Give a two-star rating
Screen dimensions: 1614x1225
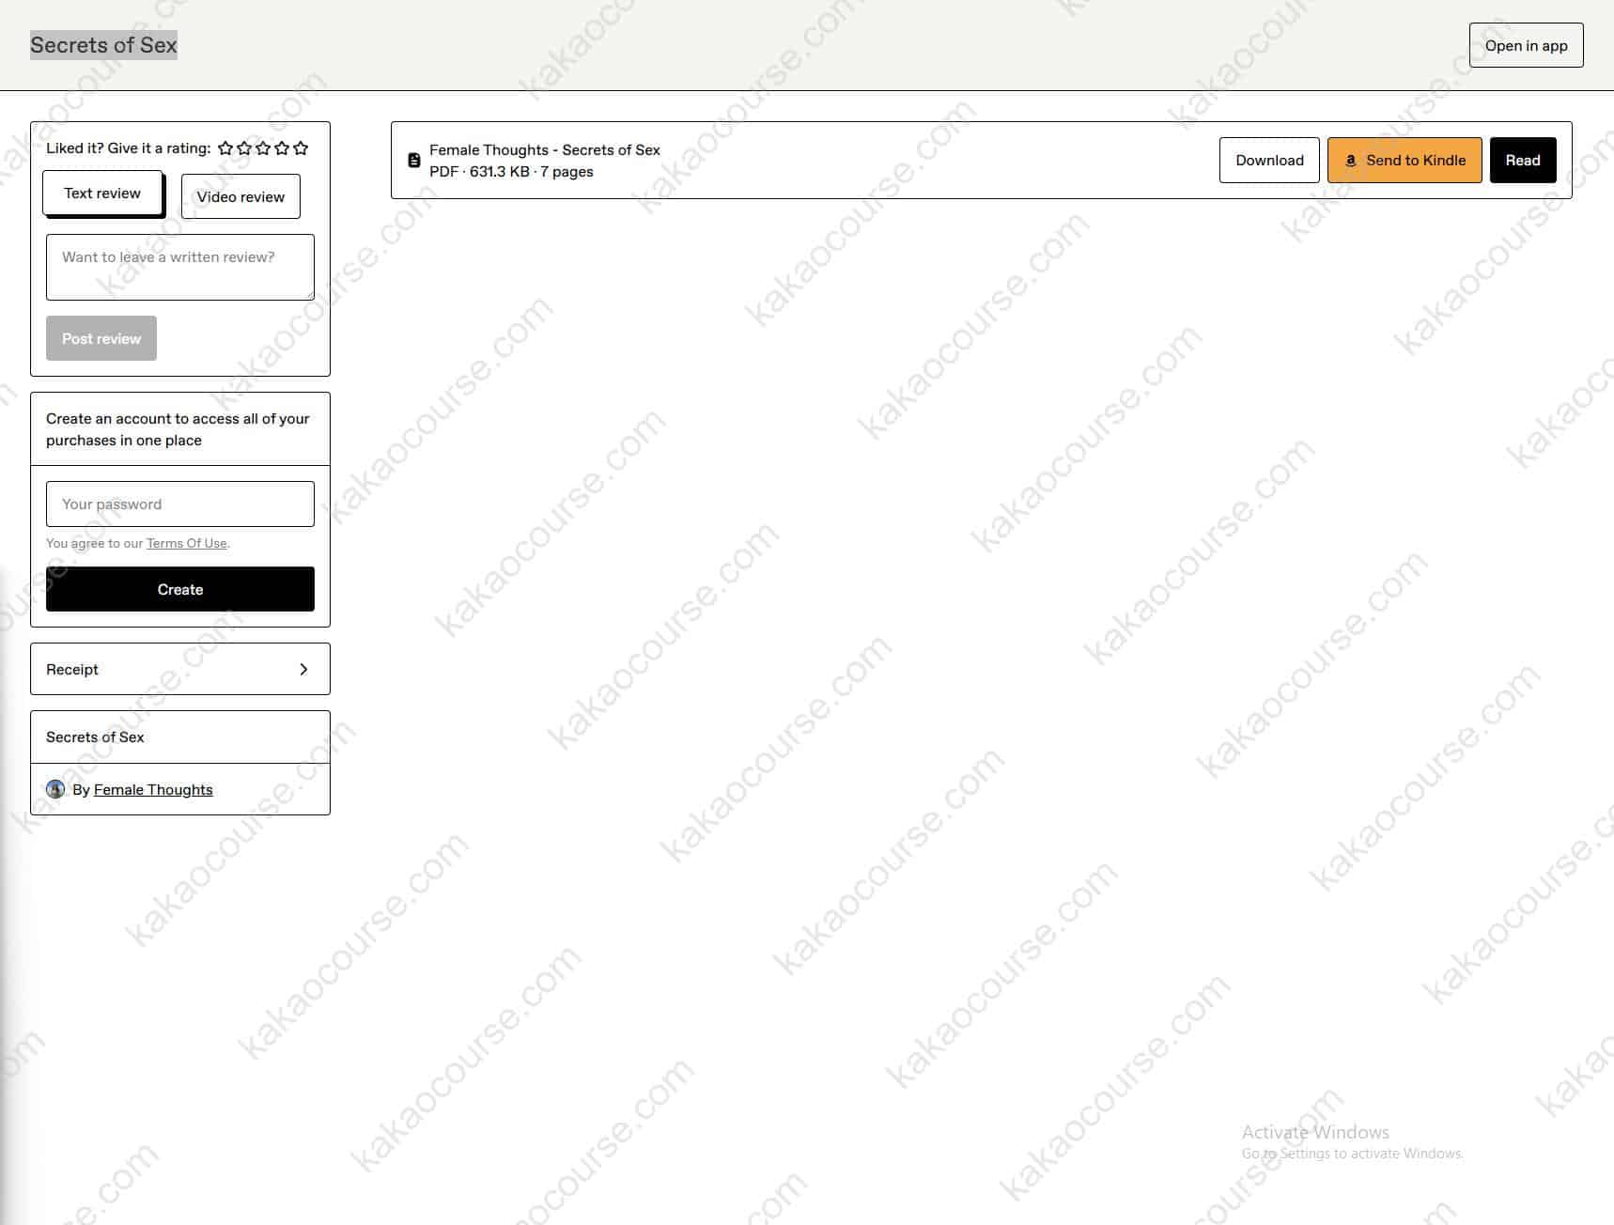[x=244, y=148]
